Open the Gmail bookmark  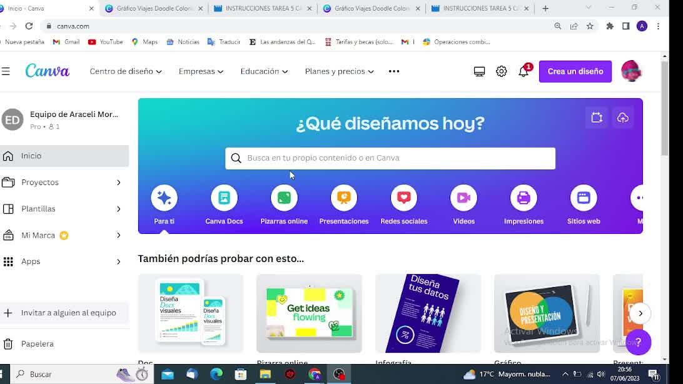(x=66, y=42)
